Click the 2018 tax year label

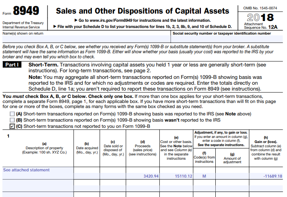tap(260, 17)
